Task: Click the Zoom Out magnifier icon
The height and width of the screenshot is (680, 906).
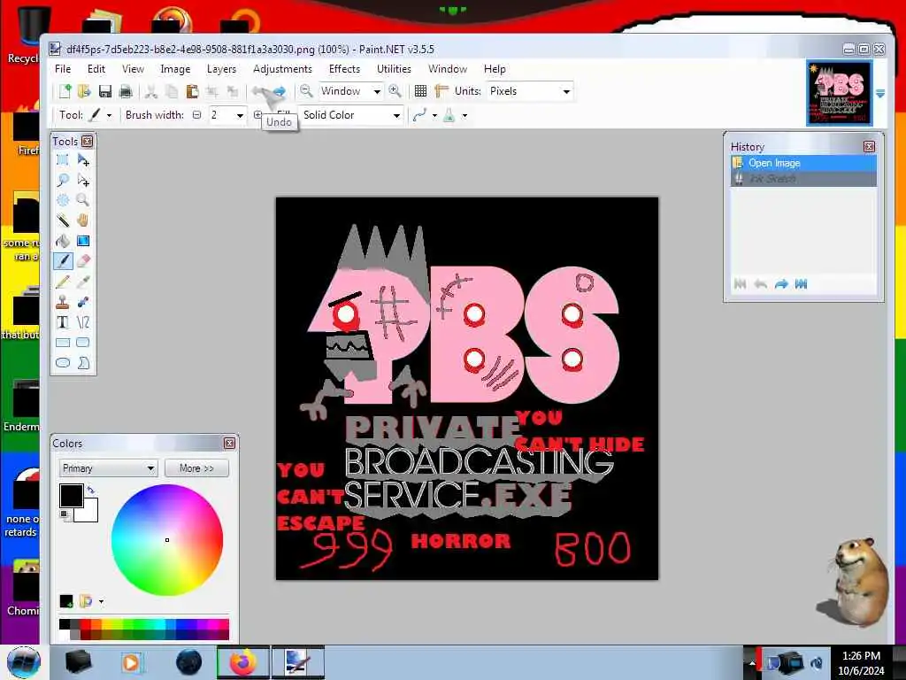Action: tap(306, 91)
